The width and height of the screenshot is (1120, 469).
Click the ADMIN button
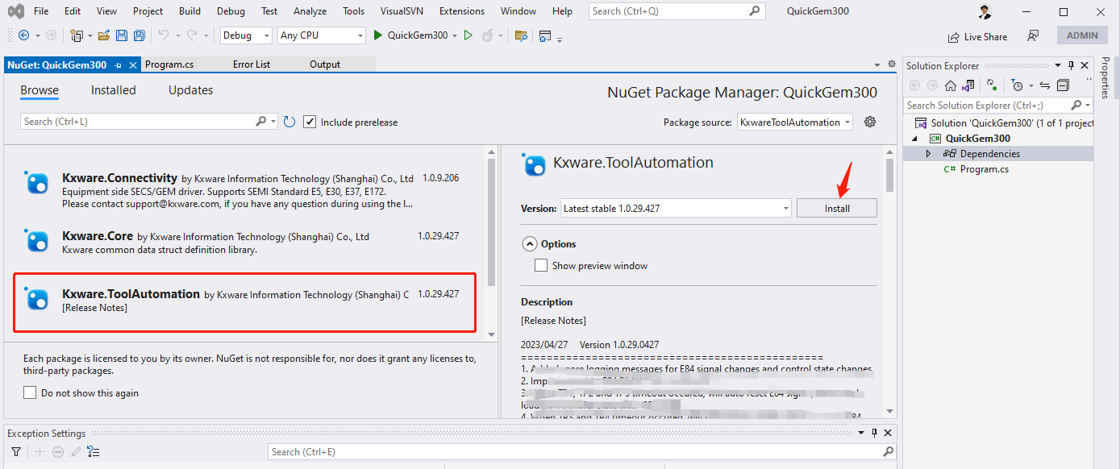point(1082,35)
